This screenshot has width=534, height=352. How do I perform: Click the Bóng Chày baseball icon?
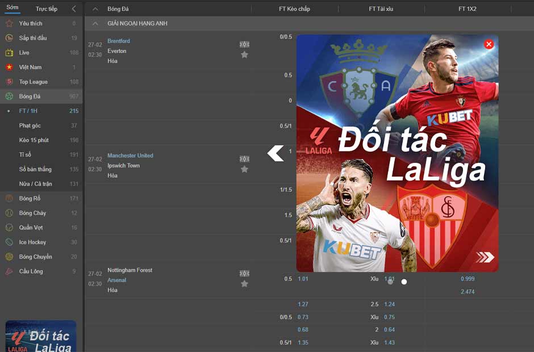coord(9,213)
